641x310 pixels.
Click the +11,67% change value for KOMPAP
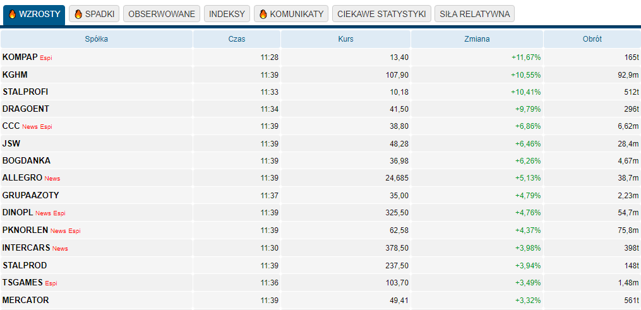526,57
